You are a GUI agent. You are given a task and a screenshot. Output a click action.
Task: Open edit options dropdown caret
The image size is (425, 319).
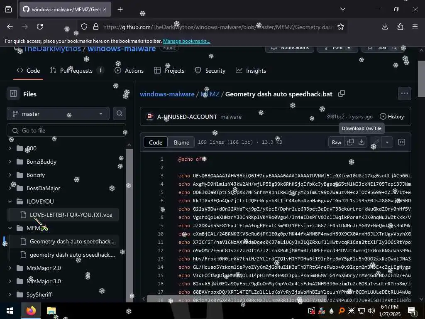pos(387,142)
